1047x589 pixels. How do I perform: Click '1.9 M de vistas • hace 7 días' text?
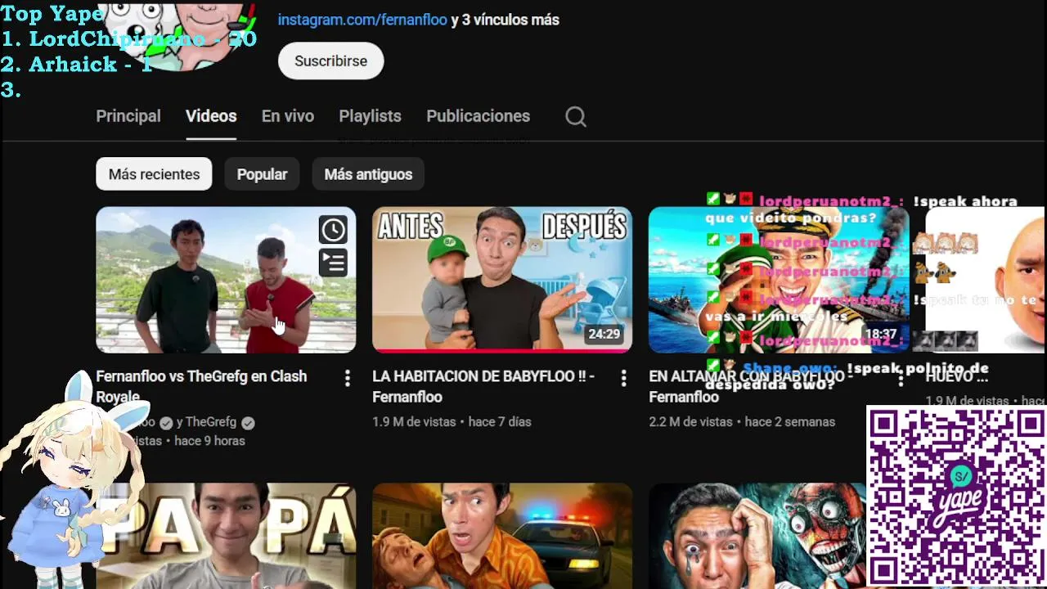tap(452, 422)
